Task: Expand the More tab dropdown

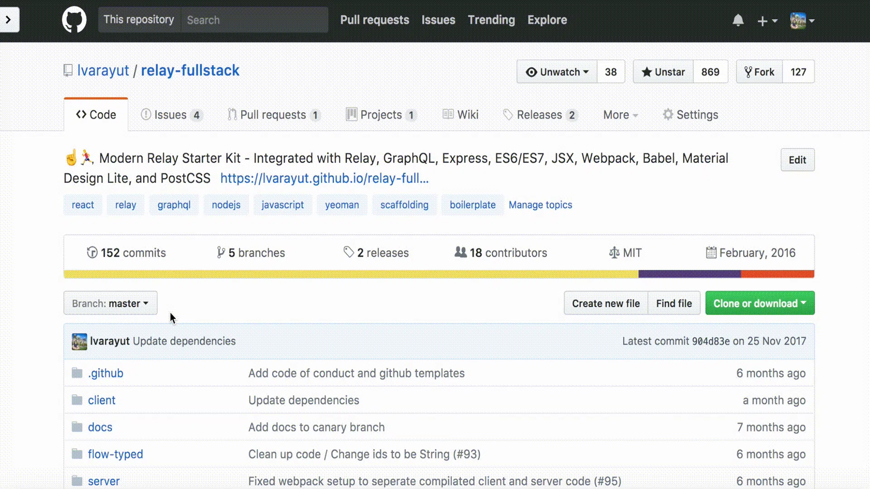Action: [620, 115]
